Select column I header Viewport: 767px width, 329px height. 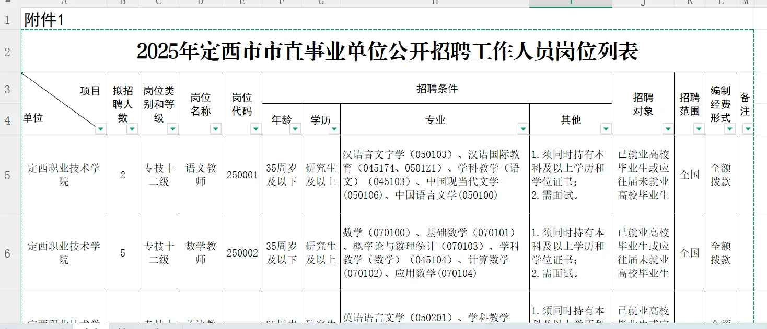click(571, 3)
